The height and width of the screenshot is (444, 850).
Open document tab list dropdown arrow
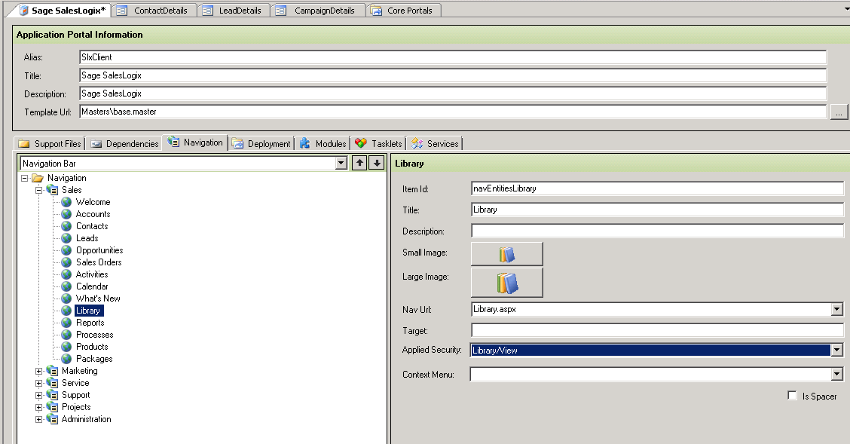(x=847, y=9)
